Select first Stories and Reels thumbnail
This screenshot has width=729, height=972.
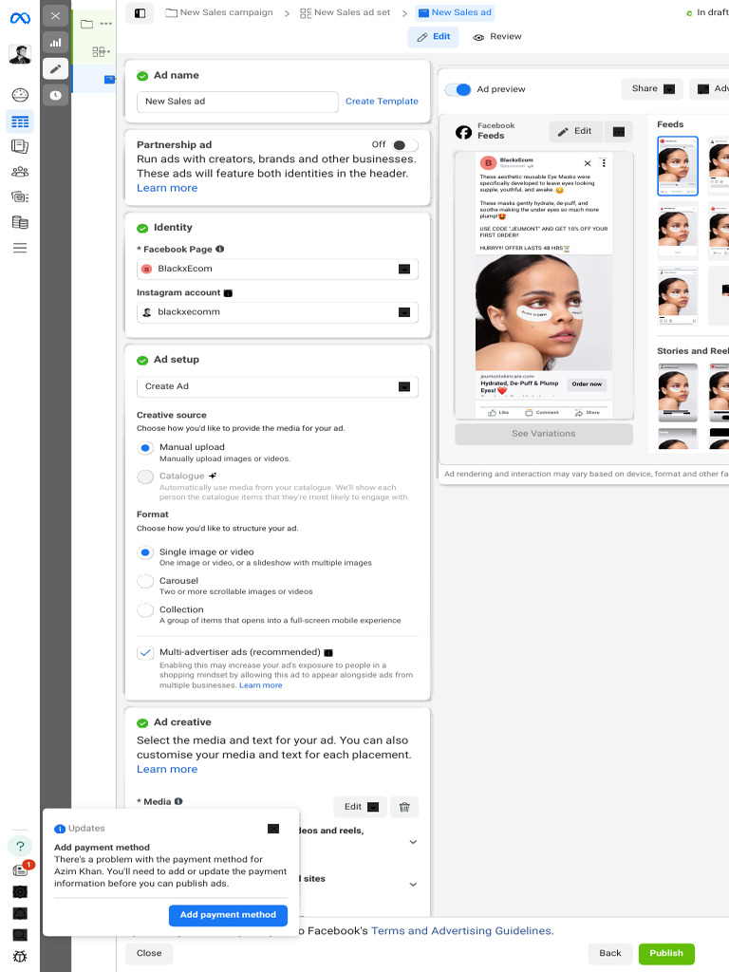coord(678,393)
